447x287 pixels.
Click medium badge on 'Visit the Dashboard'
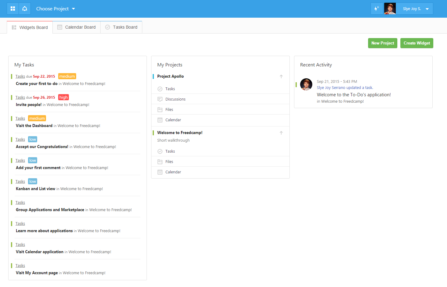click(x=37, y=119)
